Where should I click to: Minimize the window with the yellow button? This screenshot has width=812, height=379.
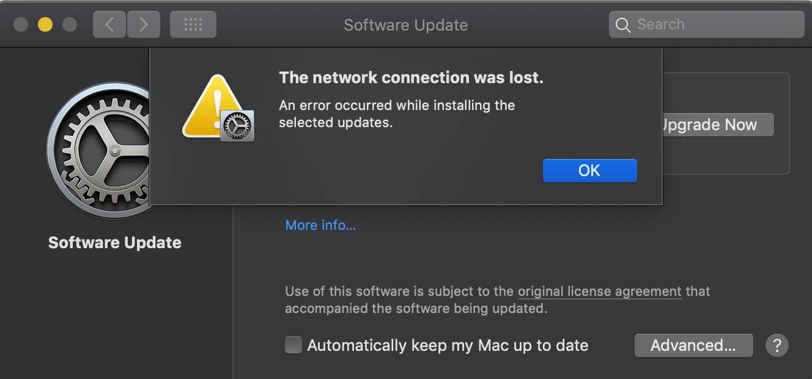[x=45, y=24]
